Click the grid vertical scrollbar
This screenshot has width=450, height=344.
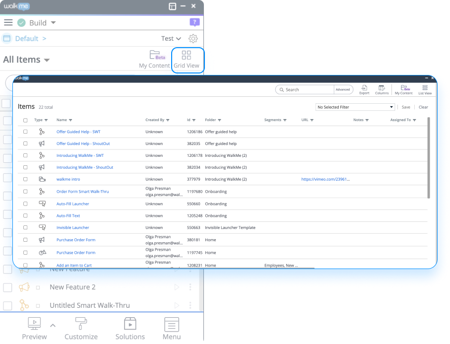429,158
